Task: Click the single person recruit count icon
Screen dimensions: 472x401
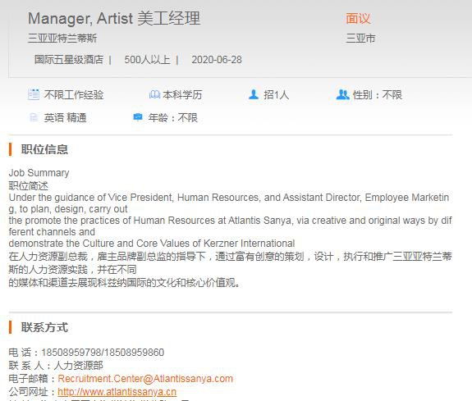Action: 254,94
